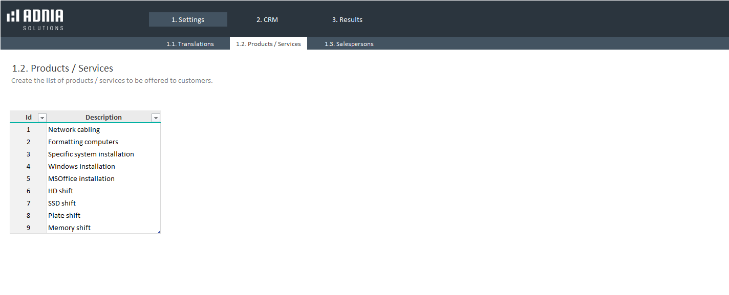The image size is (729, 295).
Task: Select the 1.2. Products / Services sub-tab
Action: (x=268, y=44)
